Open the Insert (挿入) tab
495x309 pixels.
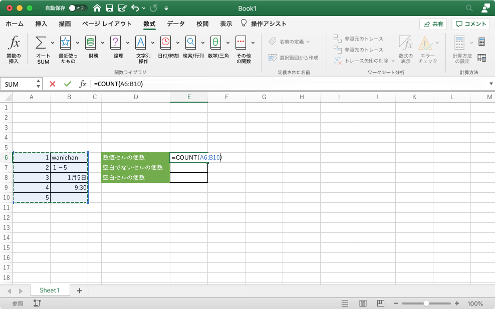tap(41, 24)
